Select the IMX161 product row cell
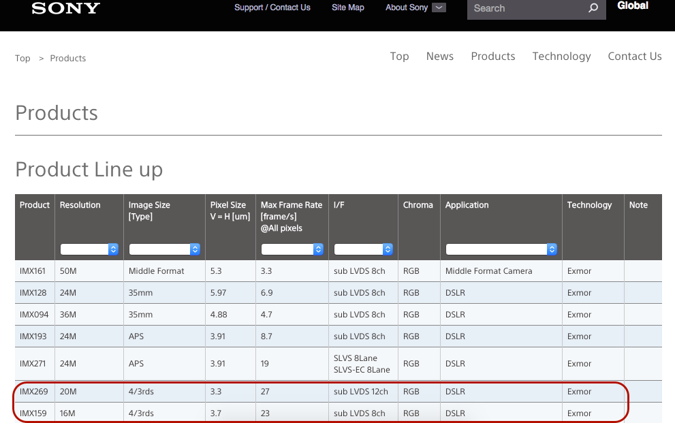Screen dimensions: 675x423 pos(33,271)
